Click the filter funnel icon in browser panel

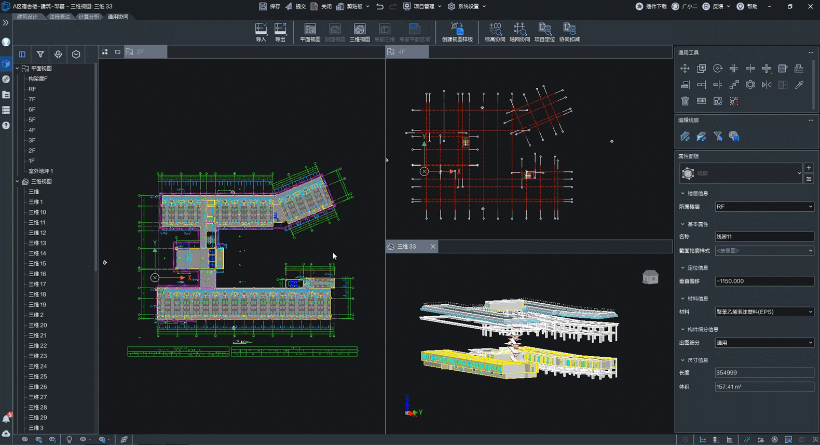click(x=40, y=54)
